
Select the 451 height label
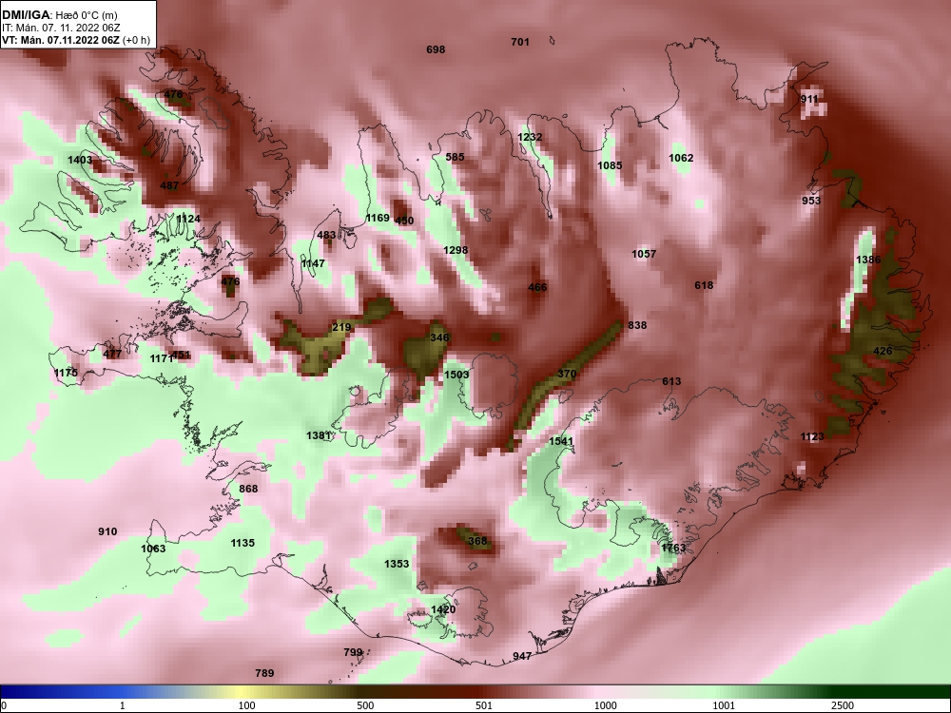tap(182, 356)
